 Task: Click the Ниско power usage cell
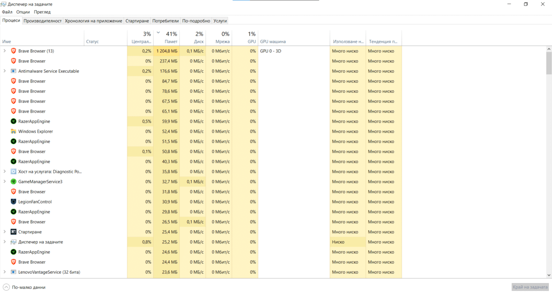(348, 242)
